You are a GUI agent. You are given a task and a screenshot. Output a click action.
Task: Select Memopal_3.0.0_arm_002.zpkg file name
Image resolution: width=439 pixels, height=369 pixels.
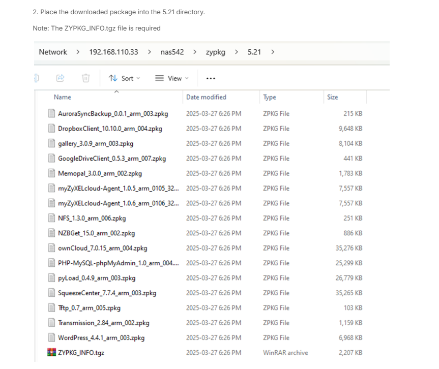(x=100, y=173)
